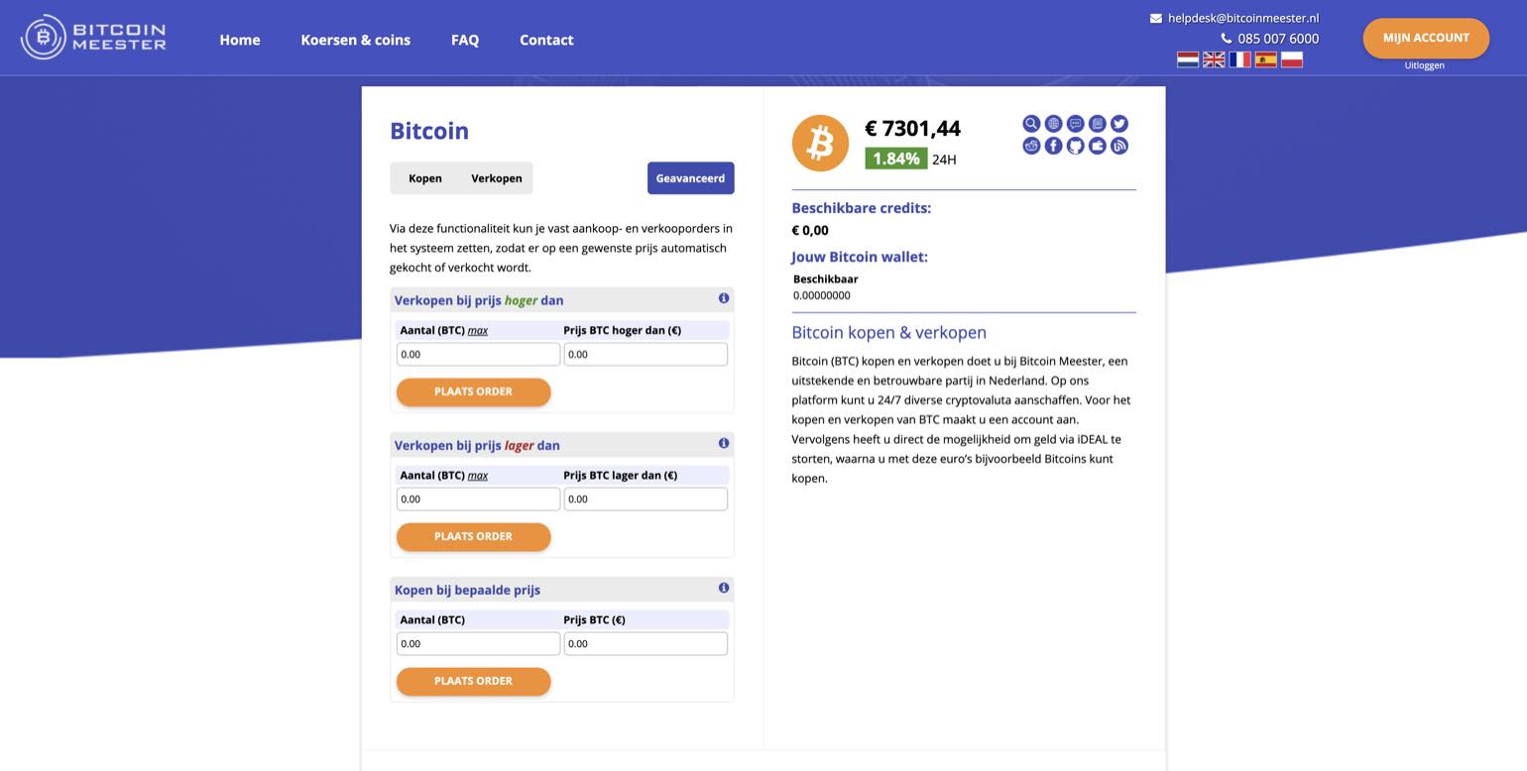This screenshot has height=771, width=1527.
Task: Open the Twitter icon link
Action: pyautogui.click(x=1119, y=124)
